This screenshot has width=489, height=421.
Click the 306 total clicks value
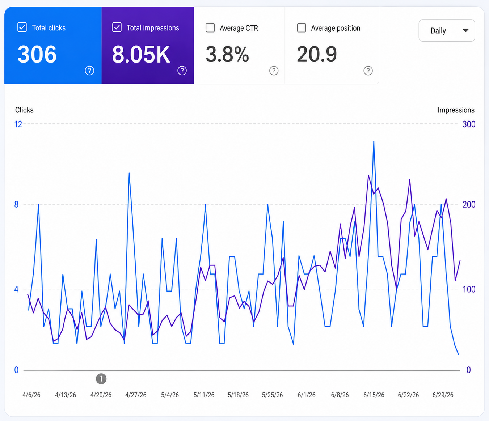(37, 54)
